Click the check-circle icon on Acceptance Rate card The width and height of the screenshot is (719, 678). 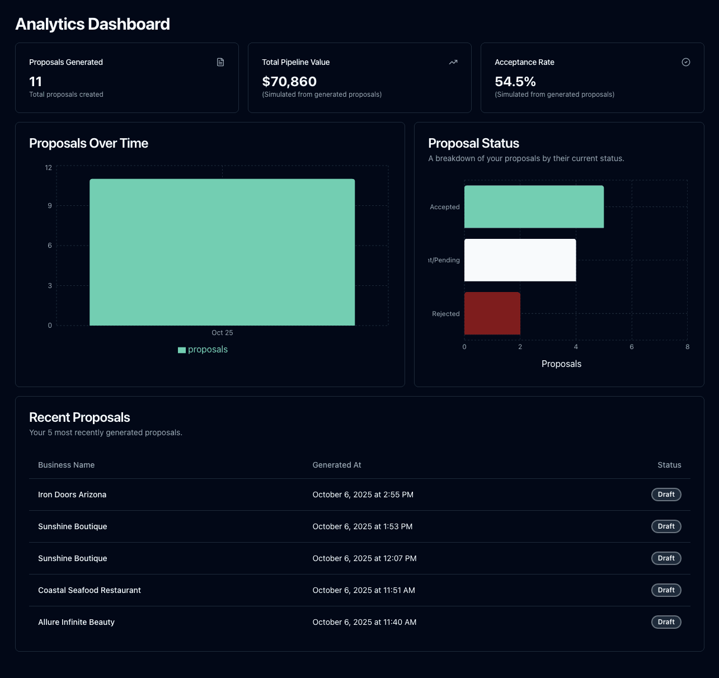pos(686,62)
